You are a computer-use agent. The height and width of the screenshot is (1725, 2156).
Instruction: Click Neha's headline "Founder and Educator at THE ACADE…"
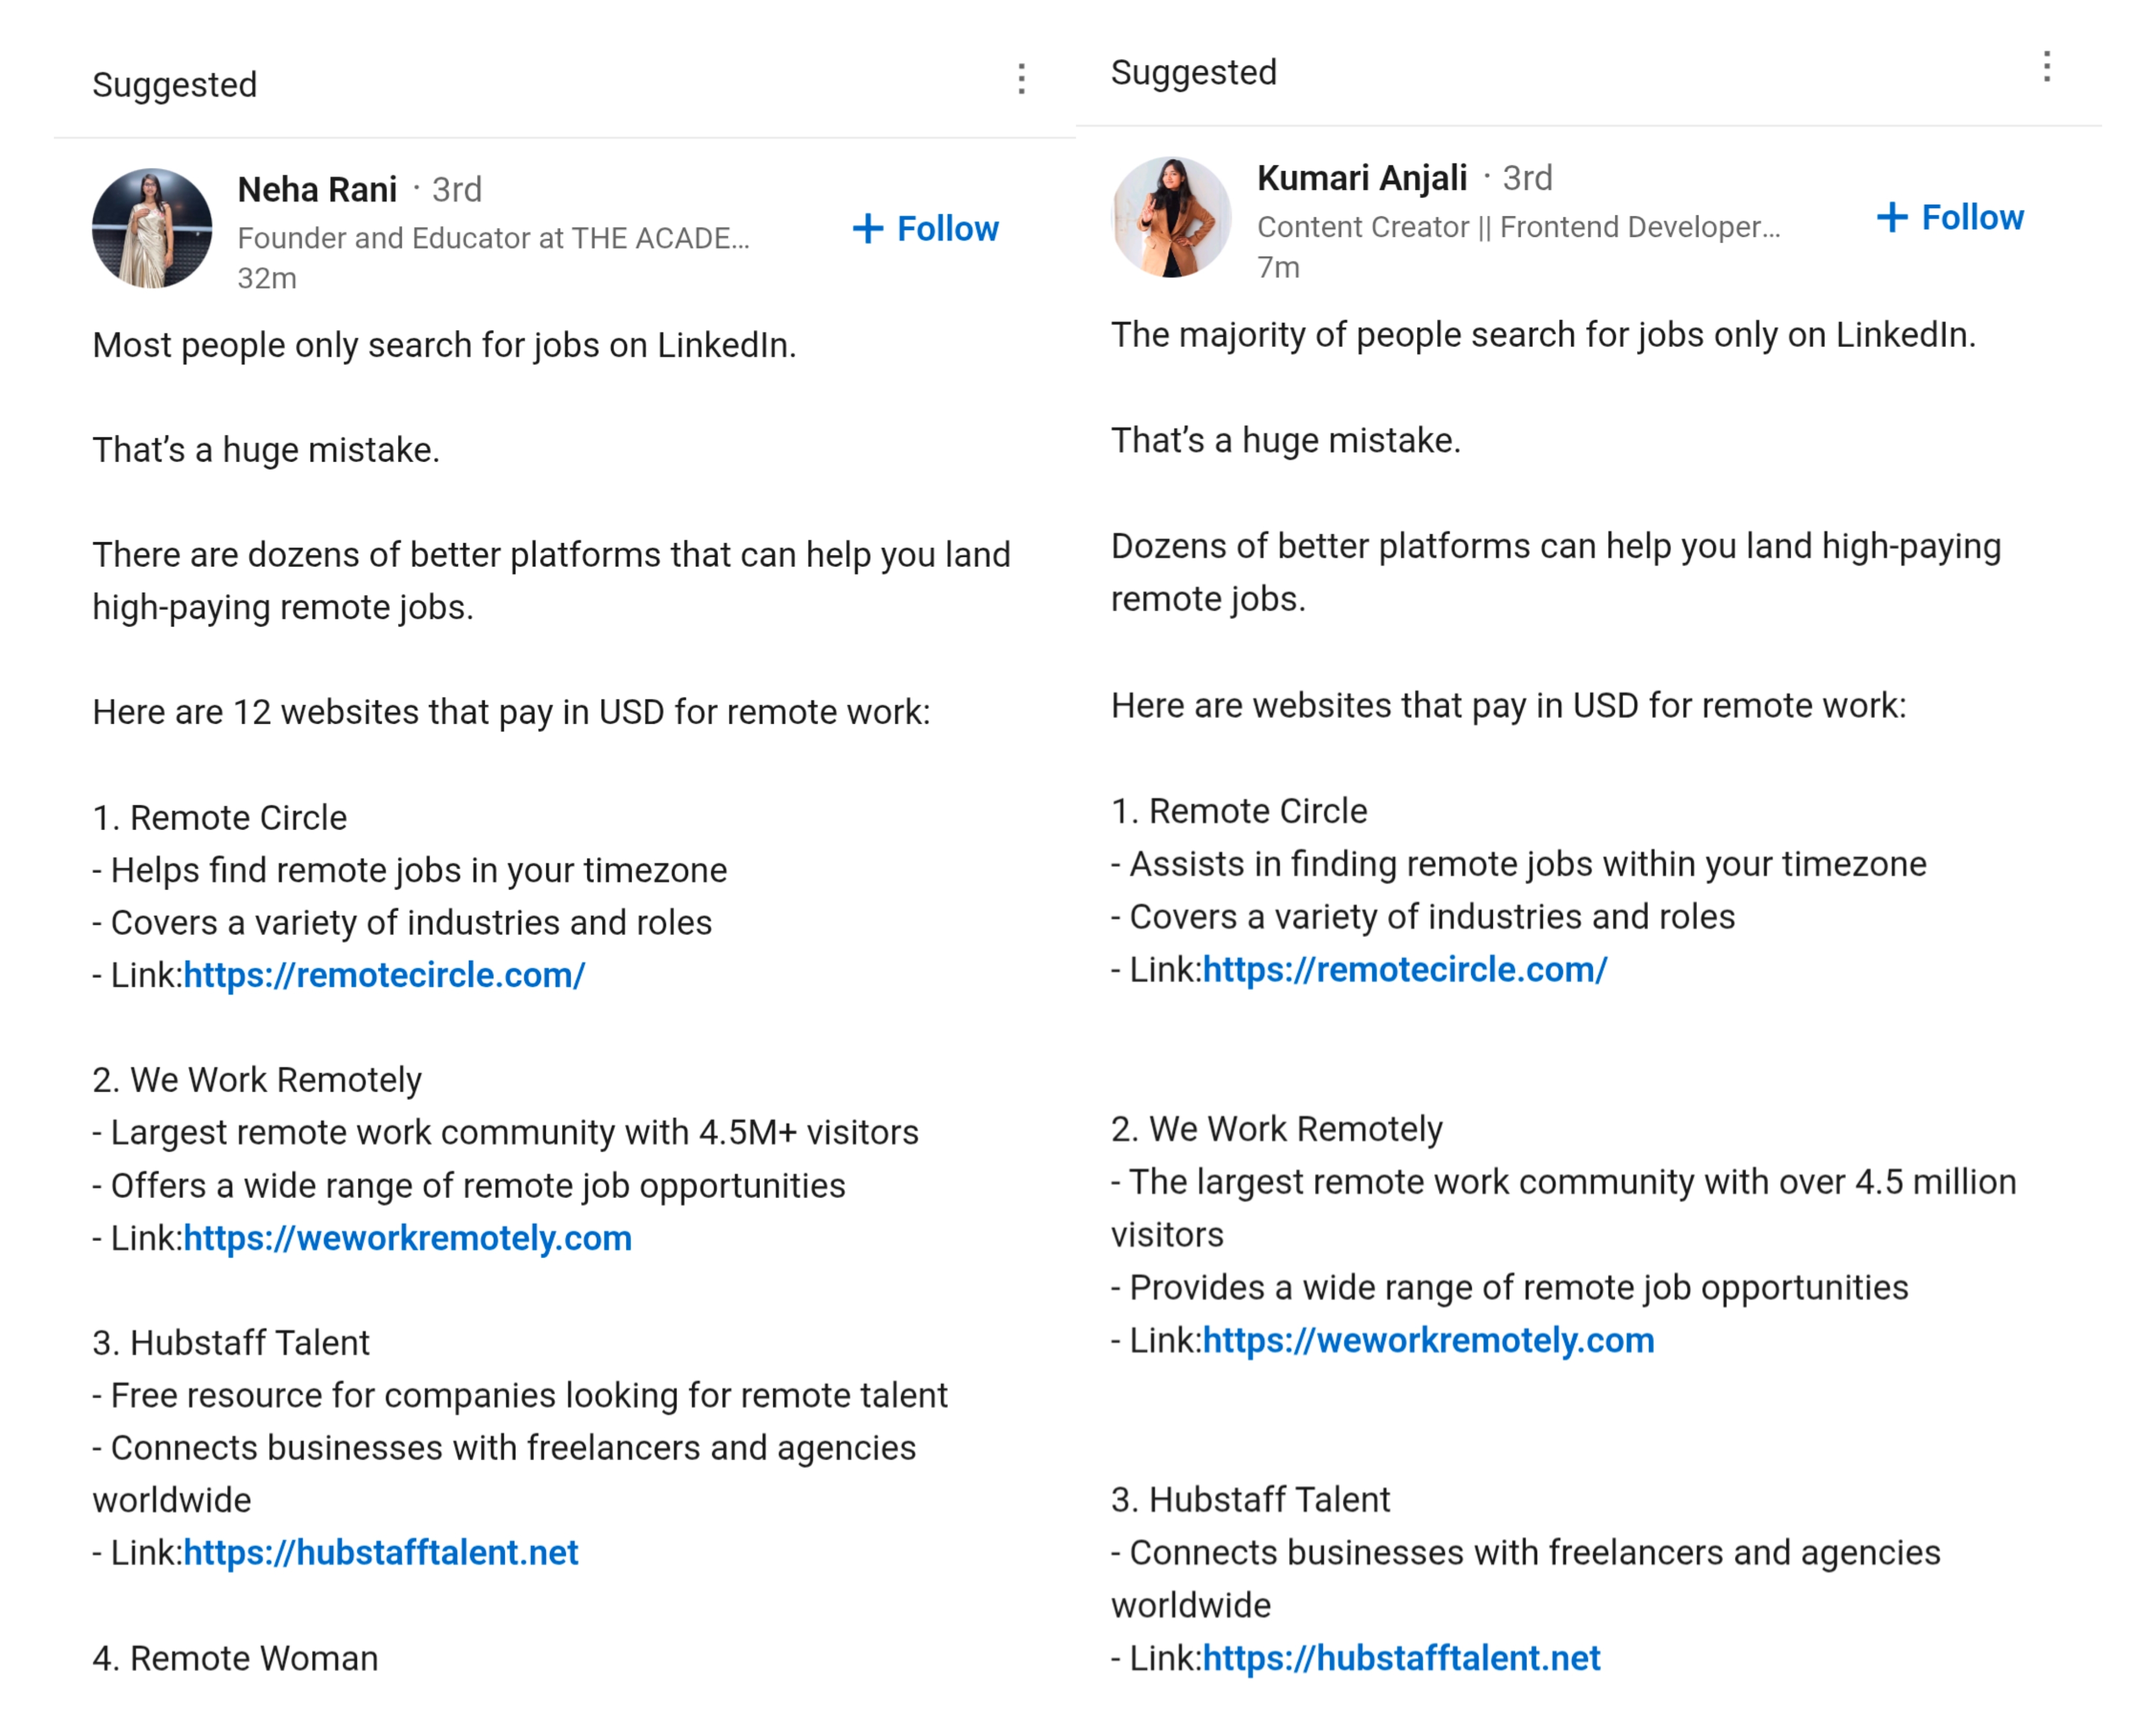[493, 238]
